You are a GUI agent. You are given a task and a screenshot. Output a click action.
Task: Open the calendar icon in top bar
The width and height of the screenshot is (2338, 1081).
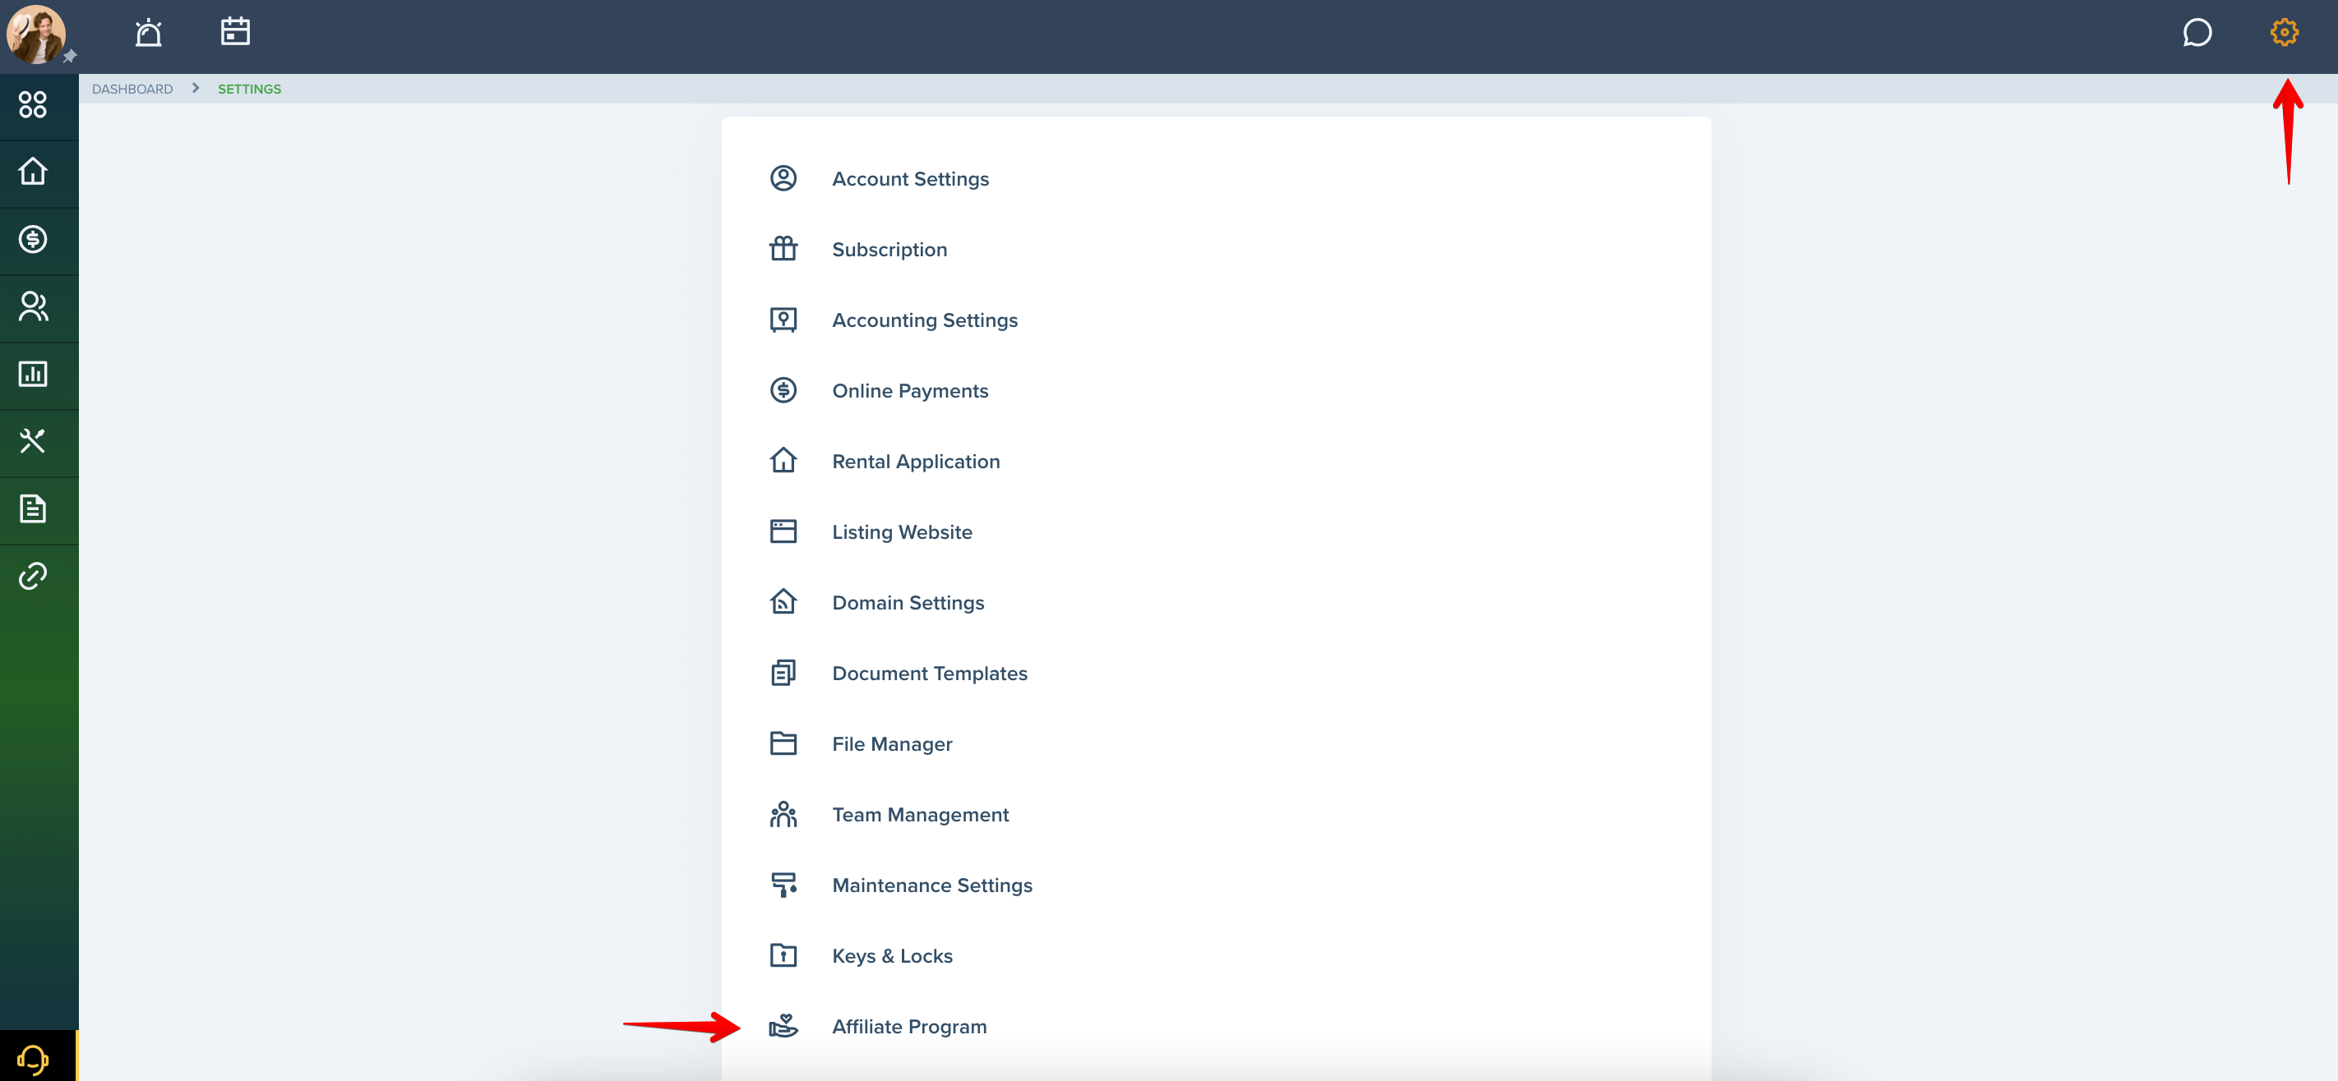pos(235,32)
